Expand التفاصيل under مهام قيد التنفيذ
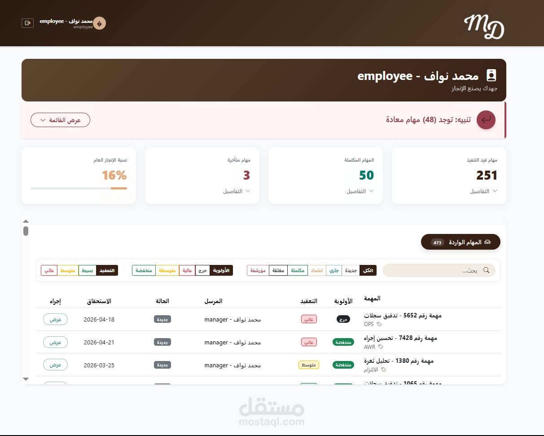The height and width of the screenshot is (436, 544). click(x=483, y=191)
